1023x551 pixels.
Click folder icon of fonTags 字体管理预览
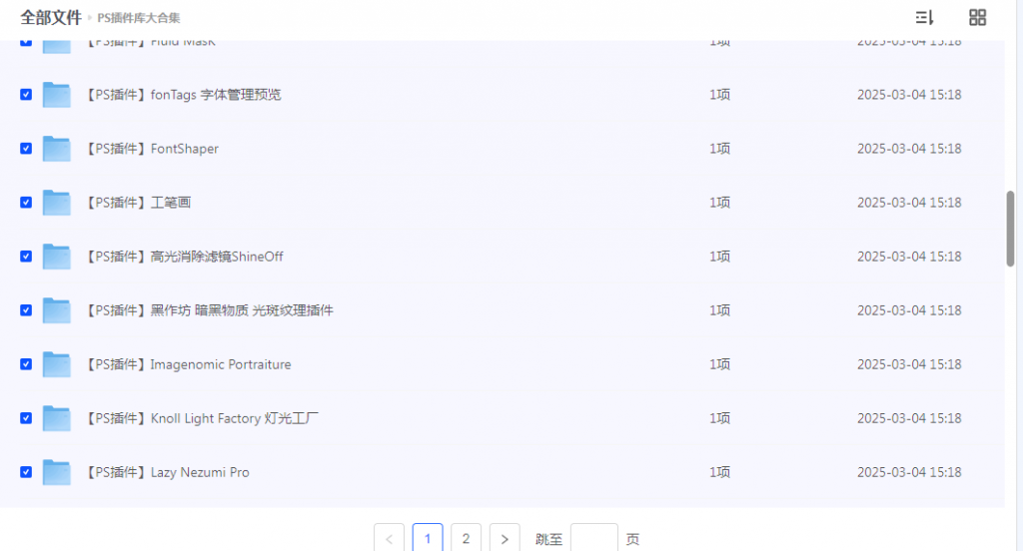57,95
